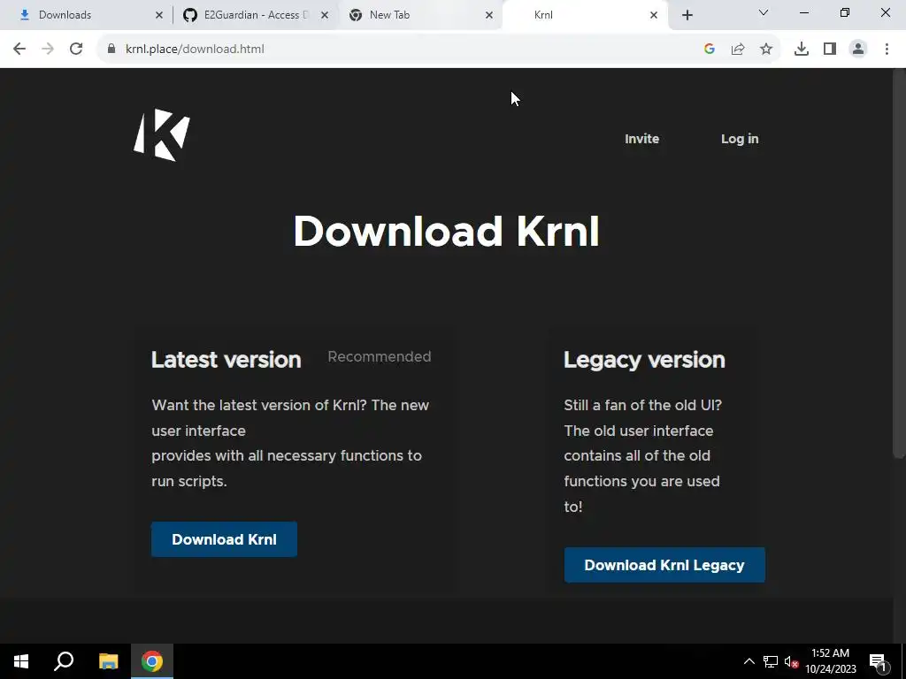Open the notification center icon
906x679 pixels.
coord(878,661)
